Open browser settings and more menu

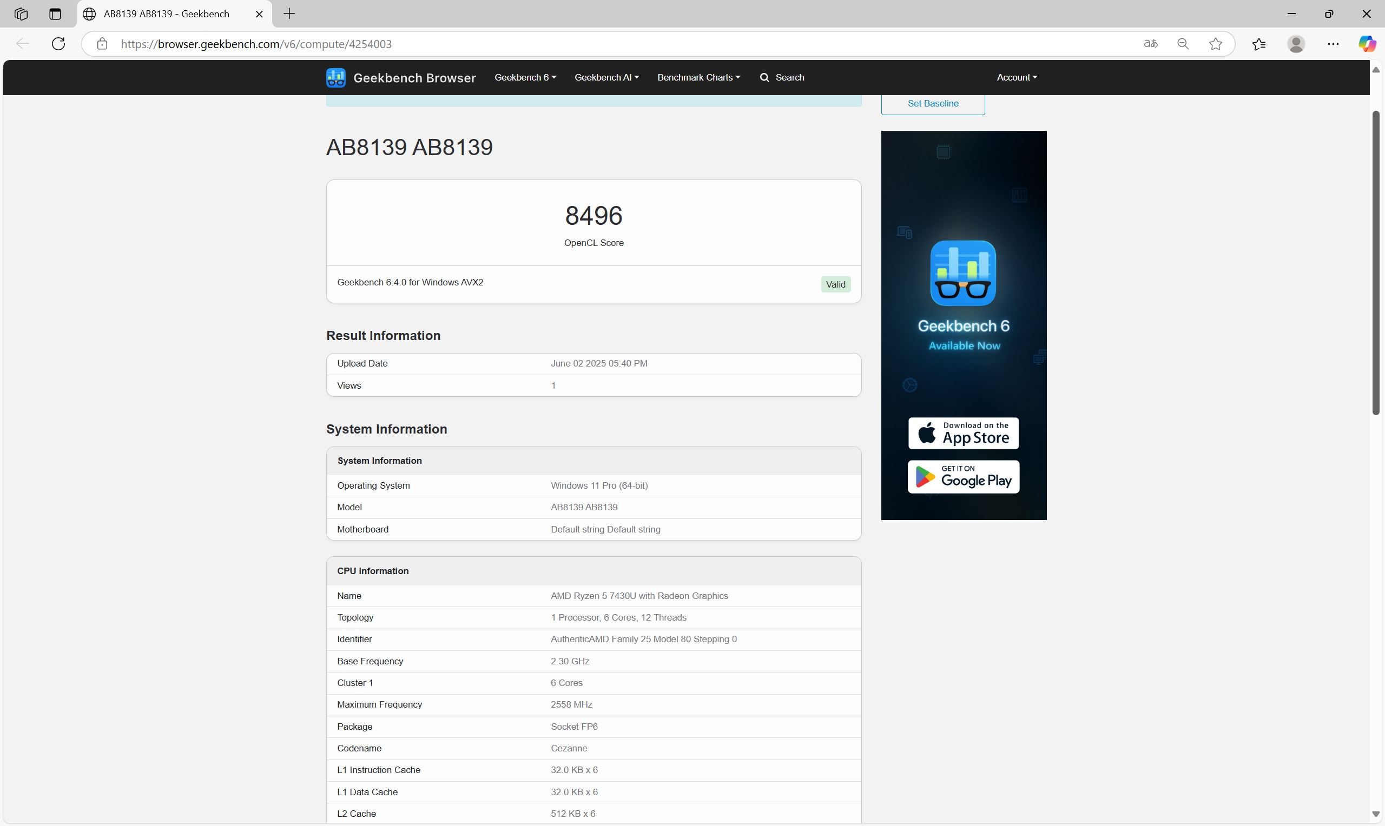(1333, 44)
